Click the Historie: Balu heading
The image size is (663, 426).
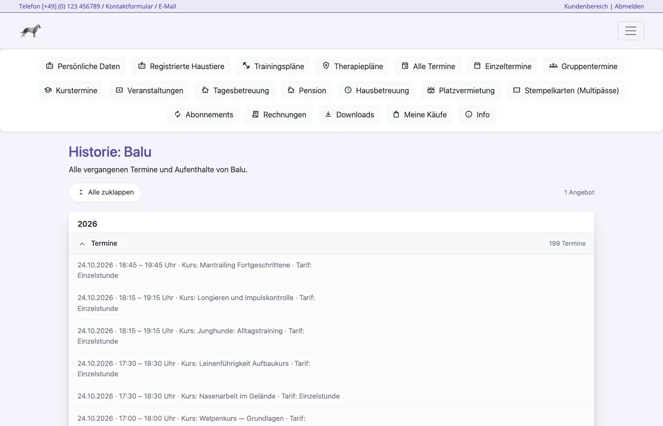coord(110,151)
